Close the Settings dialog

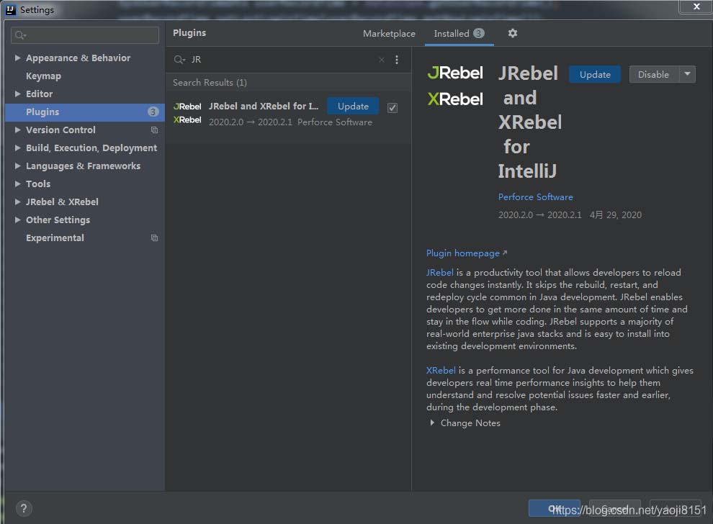[x=696, y=6]
